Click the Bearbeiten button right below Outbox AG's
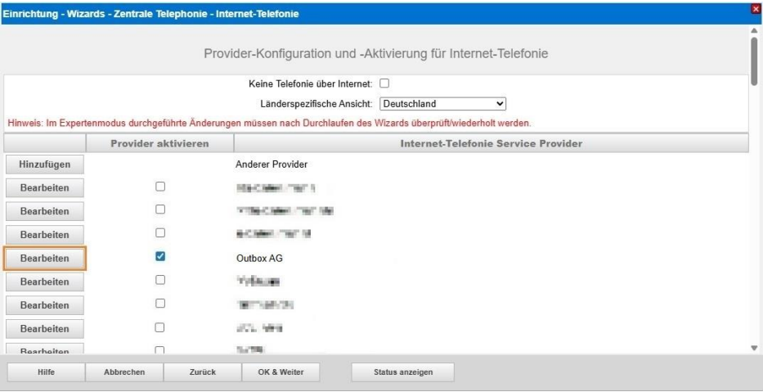763x392 pixels. click(x=45, y=282)
